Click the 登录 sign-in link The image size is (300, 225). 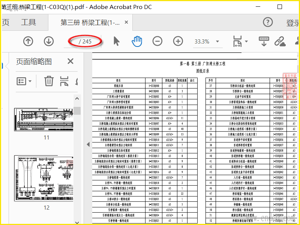[x=292, y=23]
